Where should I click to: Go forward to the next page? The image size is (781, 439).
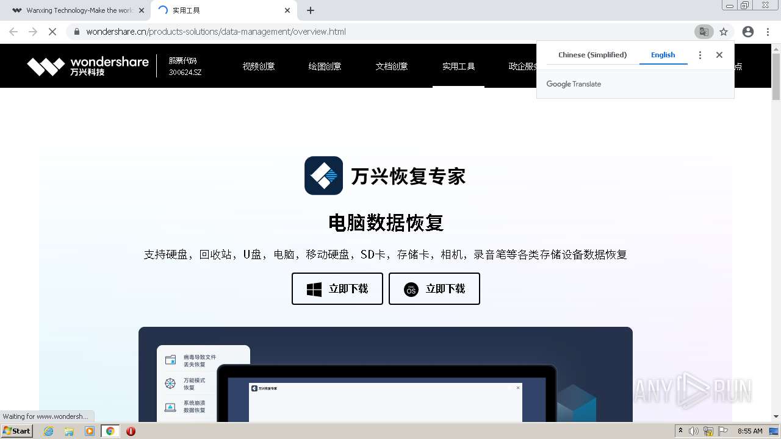click(x=33, y=32)
